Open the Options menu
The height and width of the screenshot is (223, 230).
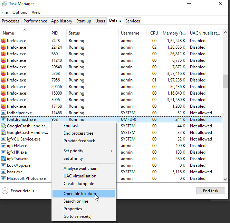click(x=20, y=12)
